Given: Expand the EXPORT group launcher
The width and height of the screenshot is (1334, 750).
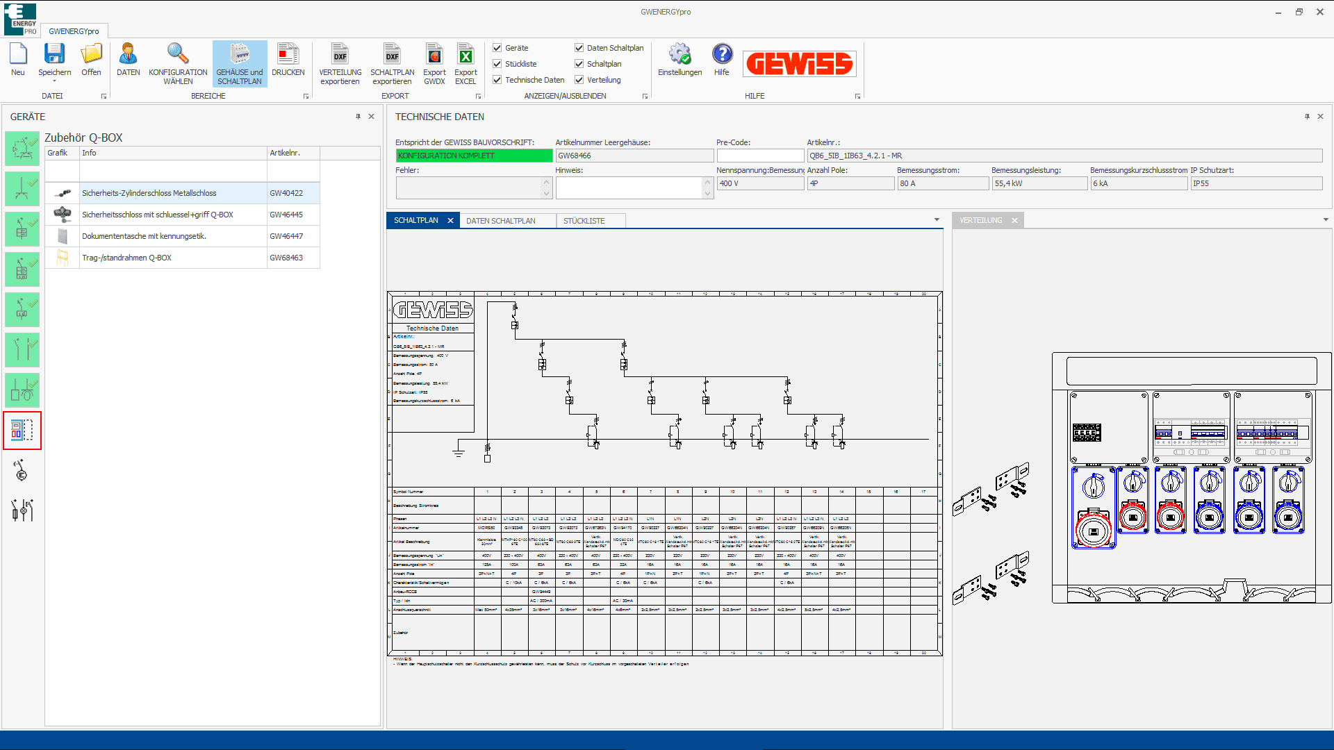Looking at the screenshot, I should coord(478,97).
